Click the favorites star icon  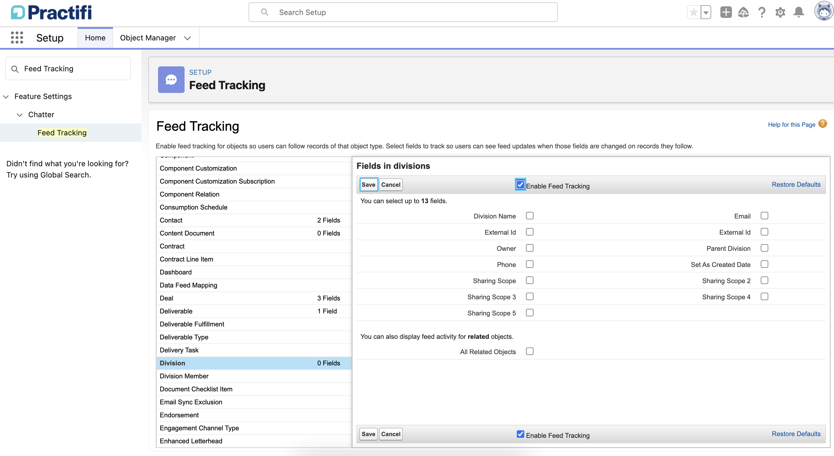point(693,12)
